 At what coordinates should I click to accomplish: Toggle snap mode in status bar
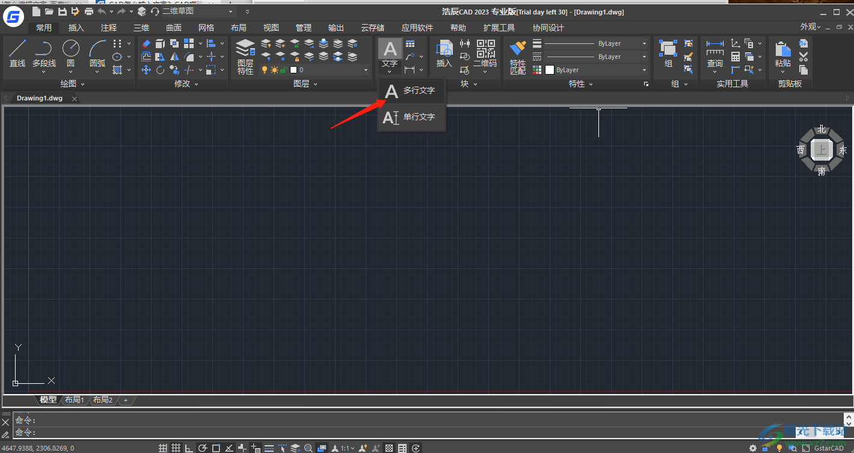pos(162,448)
